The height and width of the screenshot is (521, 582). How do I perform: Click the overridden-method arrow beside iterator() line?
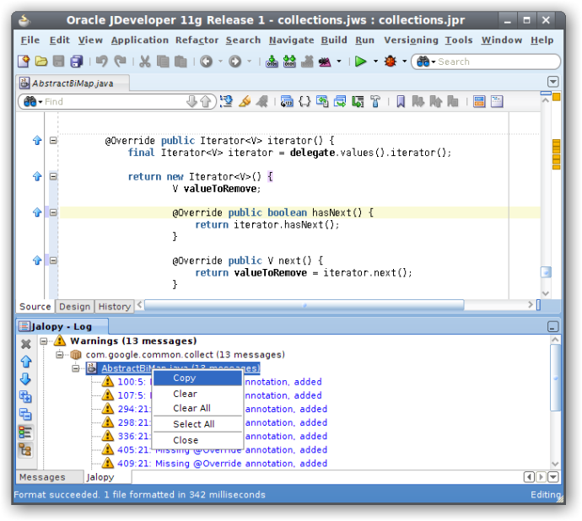37,140
